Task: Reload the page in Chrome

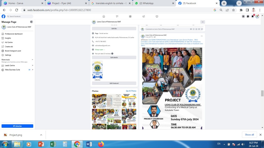Action: point(16,10)
